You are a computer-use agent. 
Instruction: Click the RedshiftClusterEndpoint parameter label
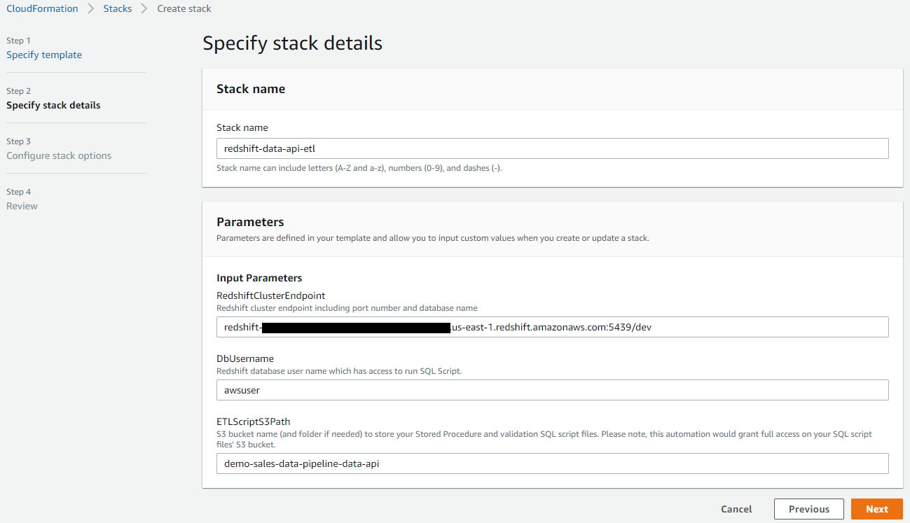click(270, 295)
